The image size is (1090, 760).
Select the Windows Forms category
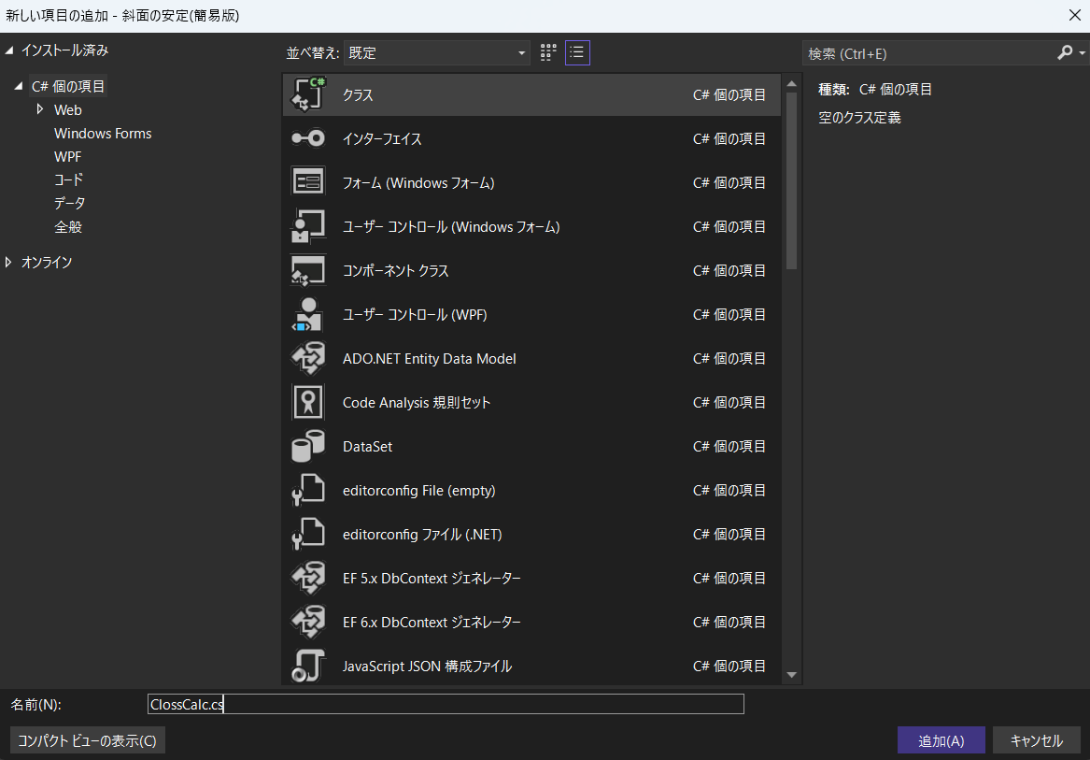pos(103,134)
